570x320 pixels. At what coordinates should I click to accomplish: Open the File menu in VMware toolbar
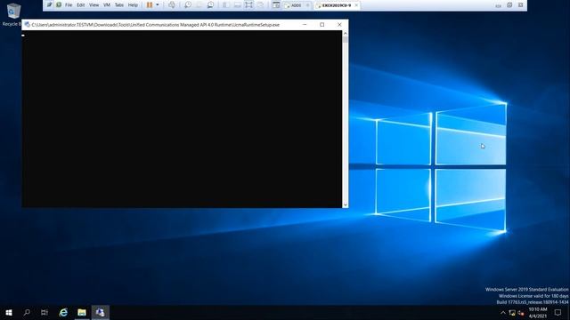(x=69, y=5)
